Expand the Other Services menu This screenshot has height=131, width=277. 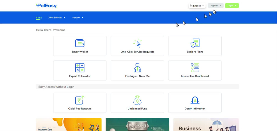coord(56,18)
